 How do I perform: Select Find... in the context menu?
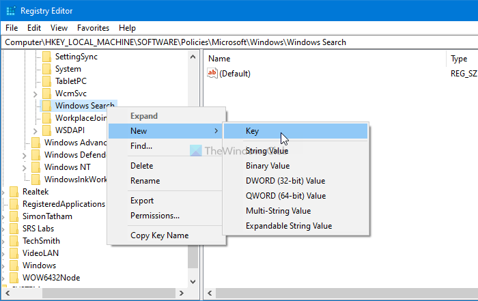coord(167,146)
